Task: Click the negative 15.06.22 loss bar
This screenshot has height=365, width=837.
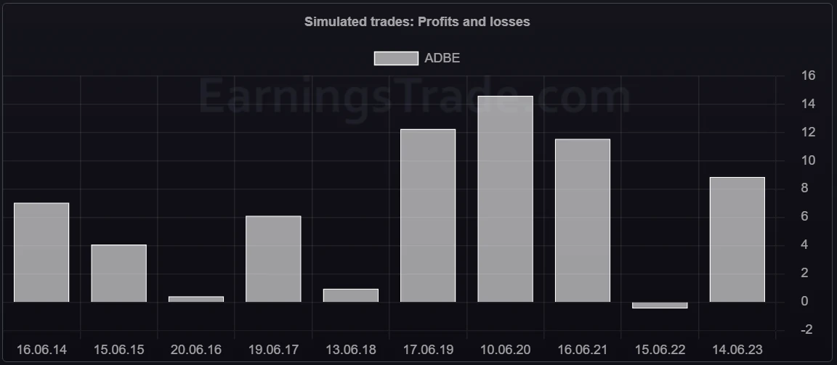Action: coord(660,305)
